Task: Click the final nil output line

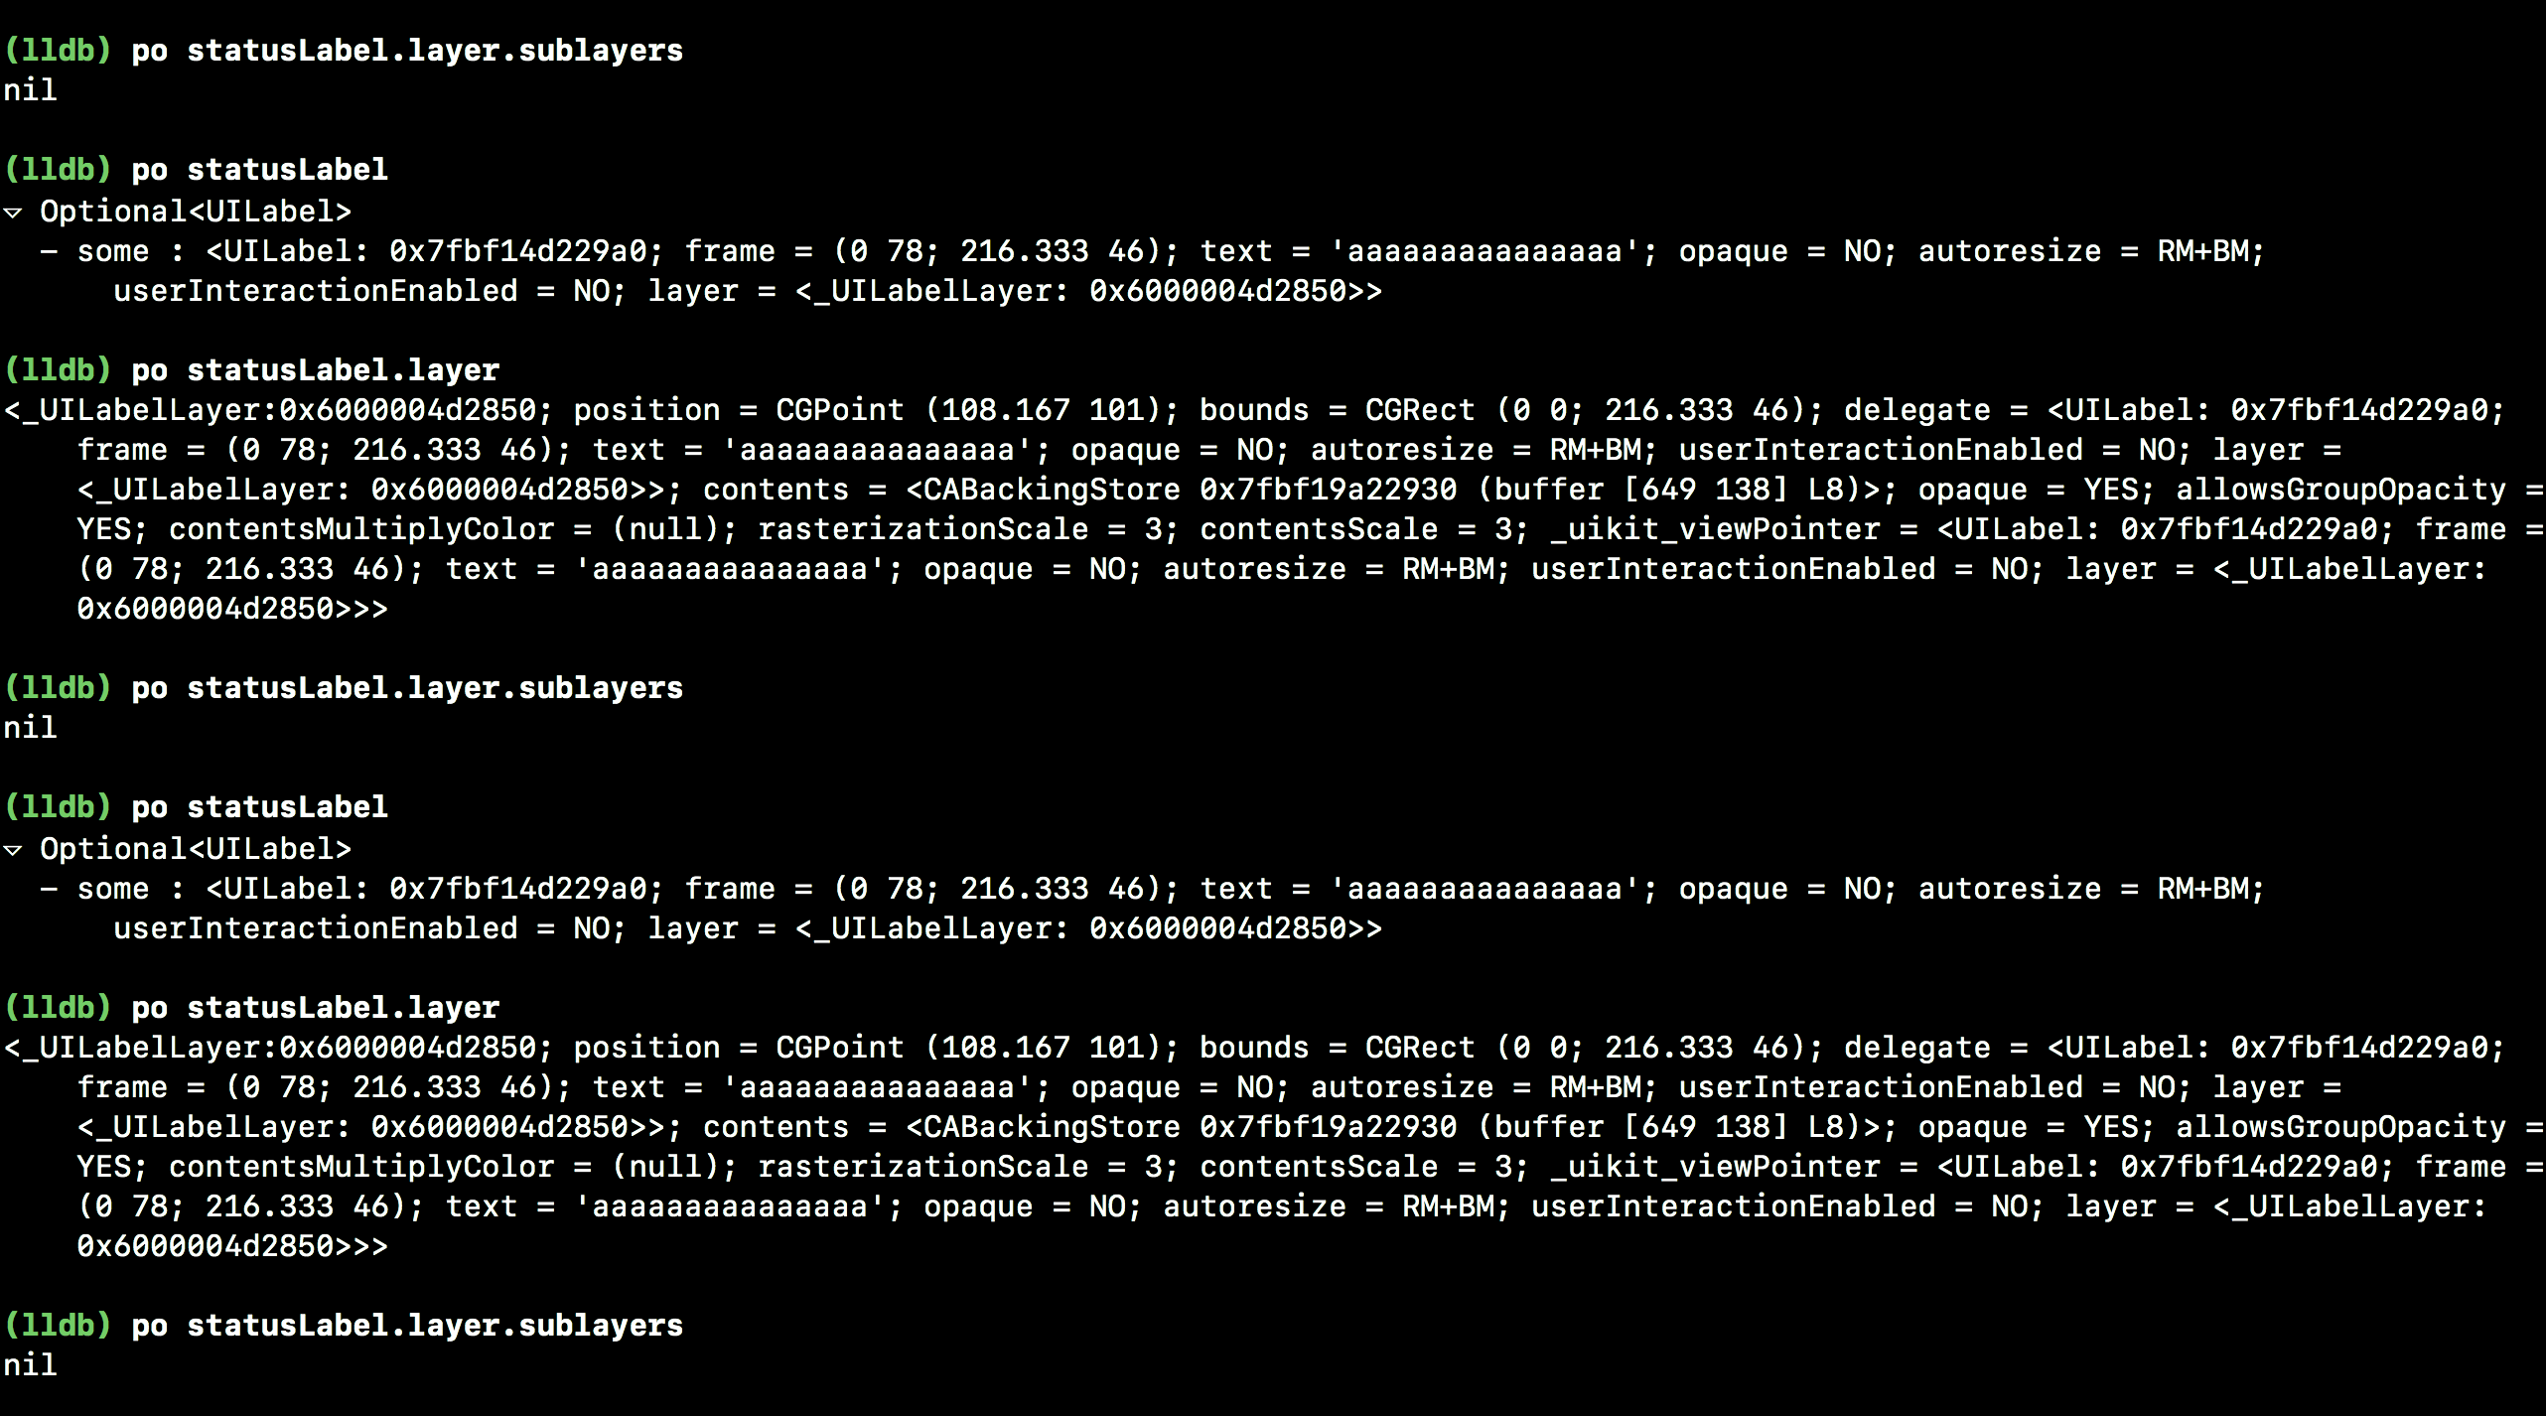Action: pos(31,1365)
